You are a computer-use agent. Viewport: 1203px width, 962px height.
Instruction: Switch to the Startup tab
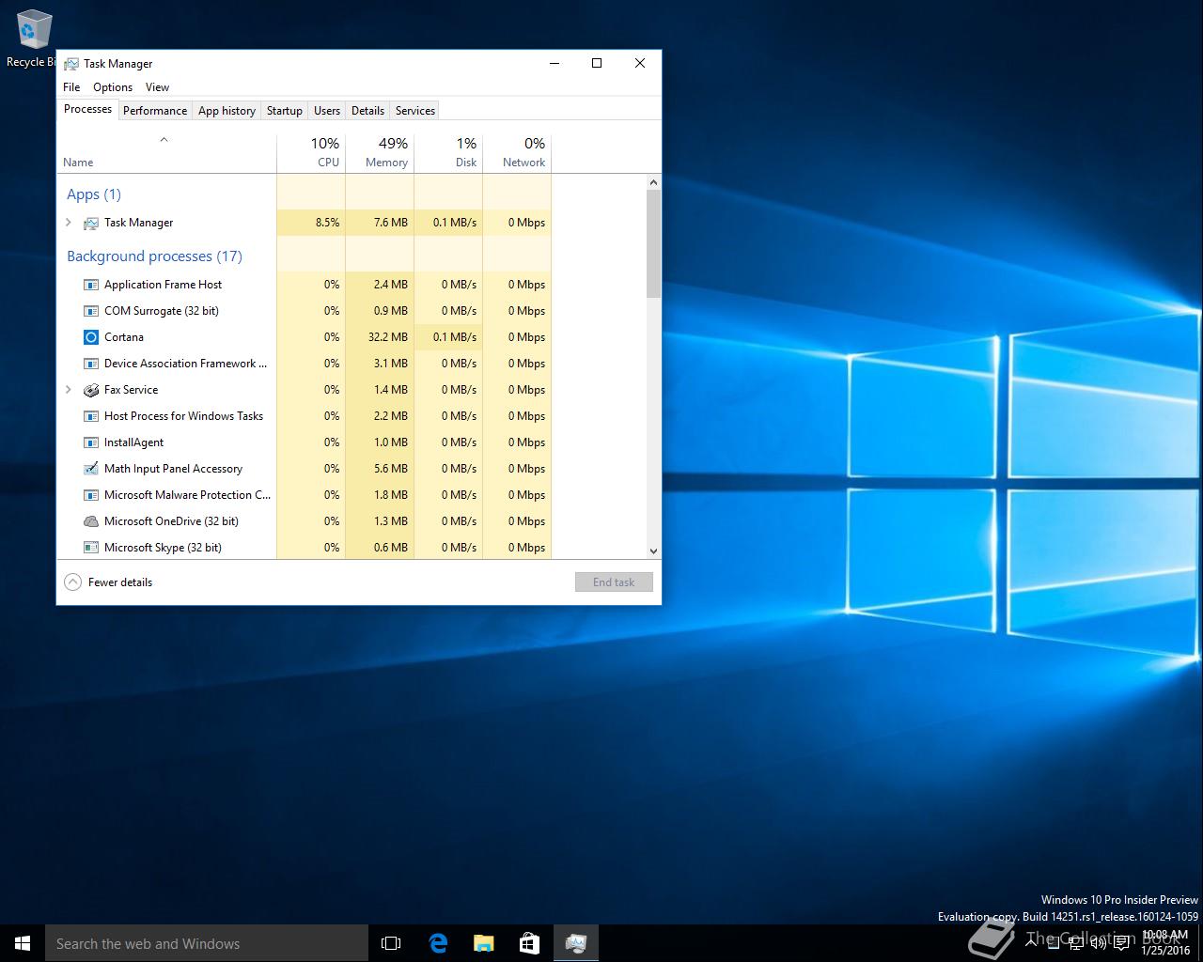tap(285, 111)
